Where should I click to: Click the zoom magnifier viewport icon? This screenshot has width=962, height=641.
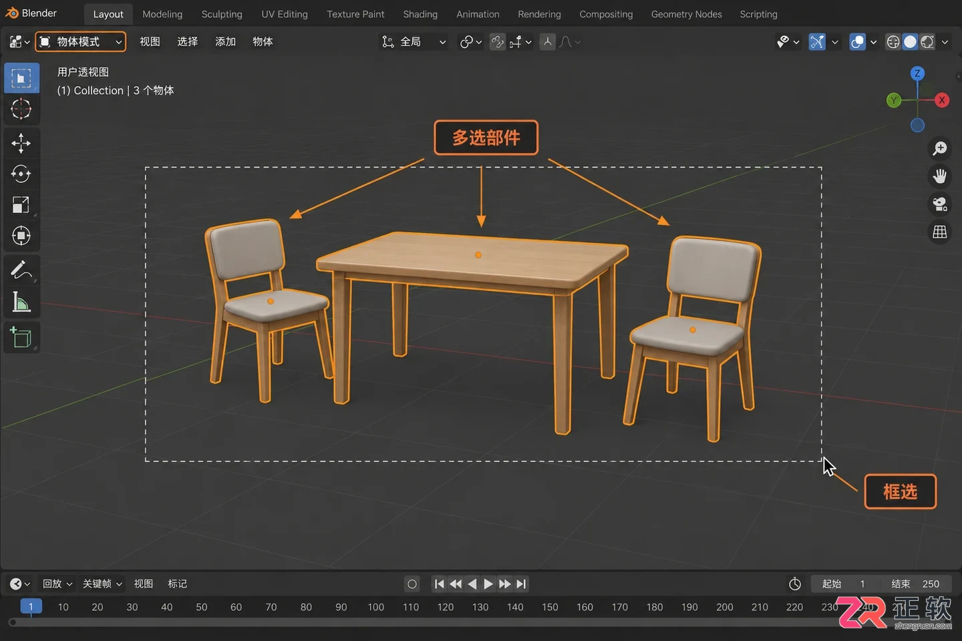point(940,148)
